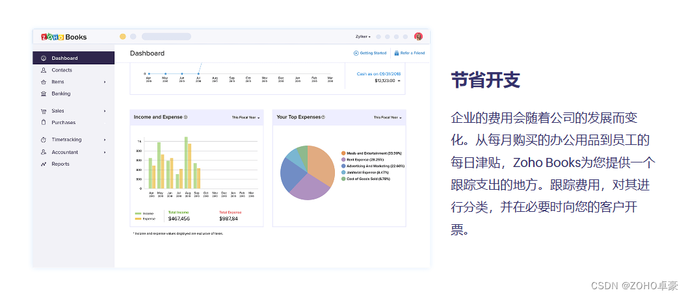The width and height of the screenshot is (688, 297).
Task: Click the Cash as on 09/31/2018 link
Action: point(378,73)
